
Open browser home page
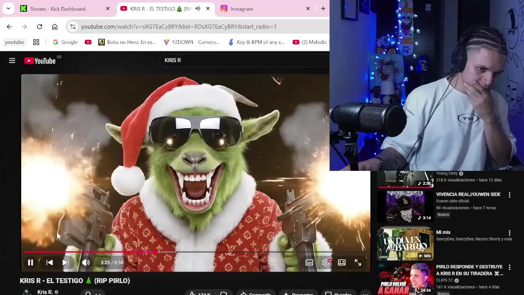click(x=55, y=27)
